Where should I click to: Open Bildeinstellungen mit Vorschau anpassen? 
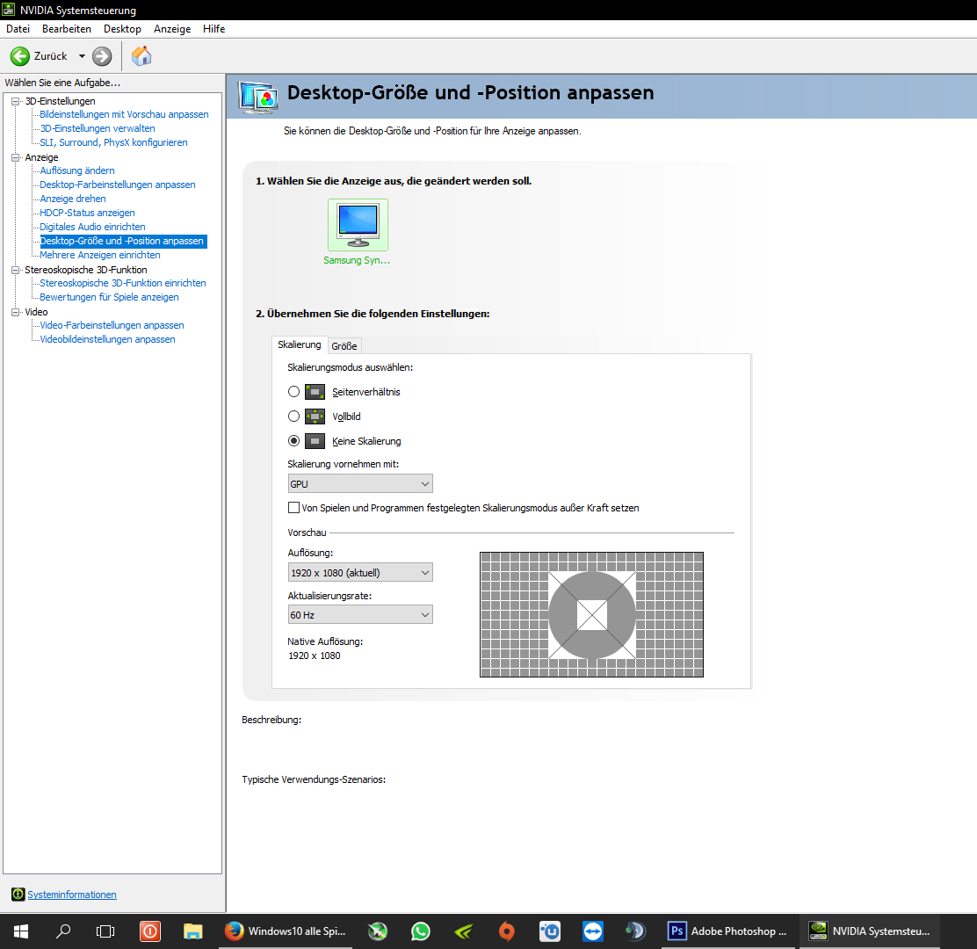124,114
